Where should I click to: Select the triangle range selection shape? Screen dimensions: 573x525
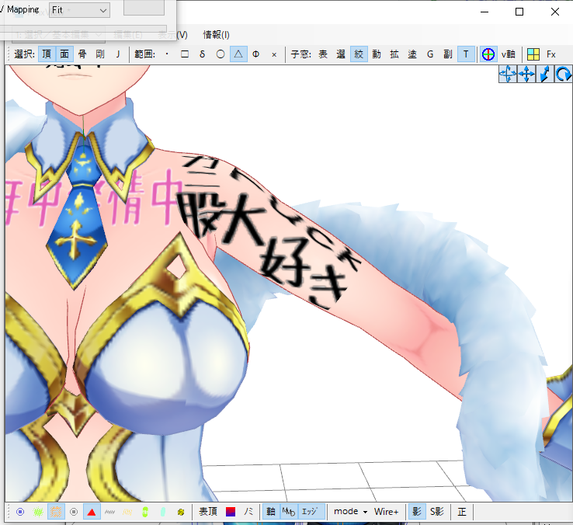pyautogui.click(x=238, y=54)
